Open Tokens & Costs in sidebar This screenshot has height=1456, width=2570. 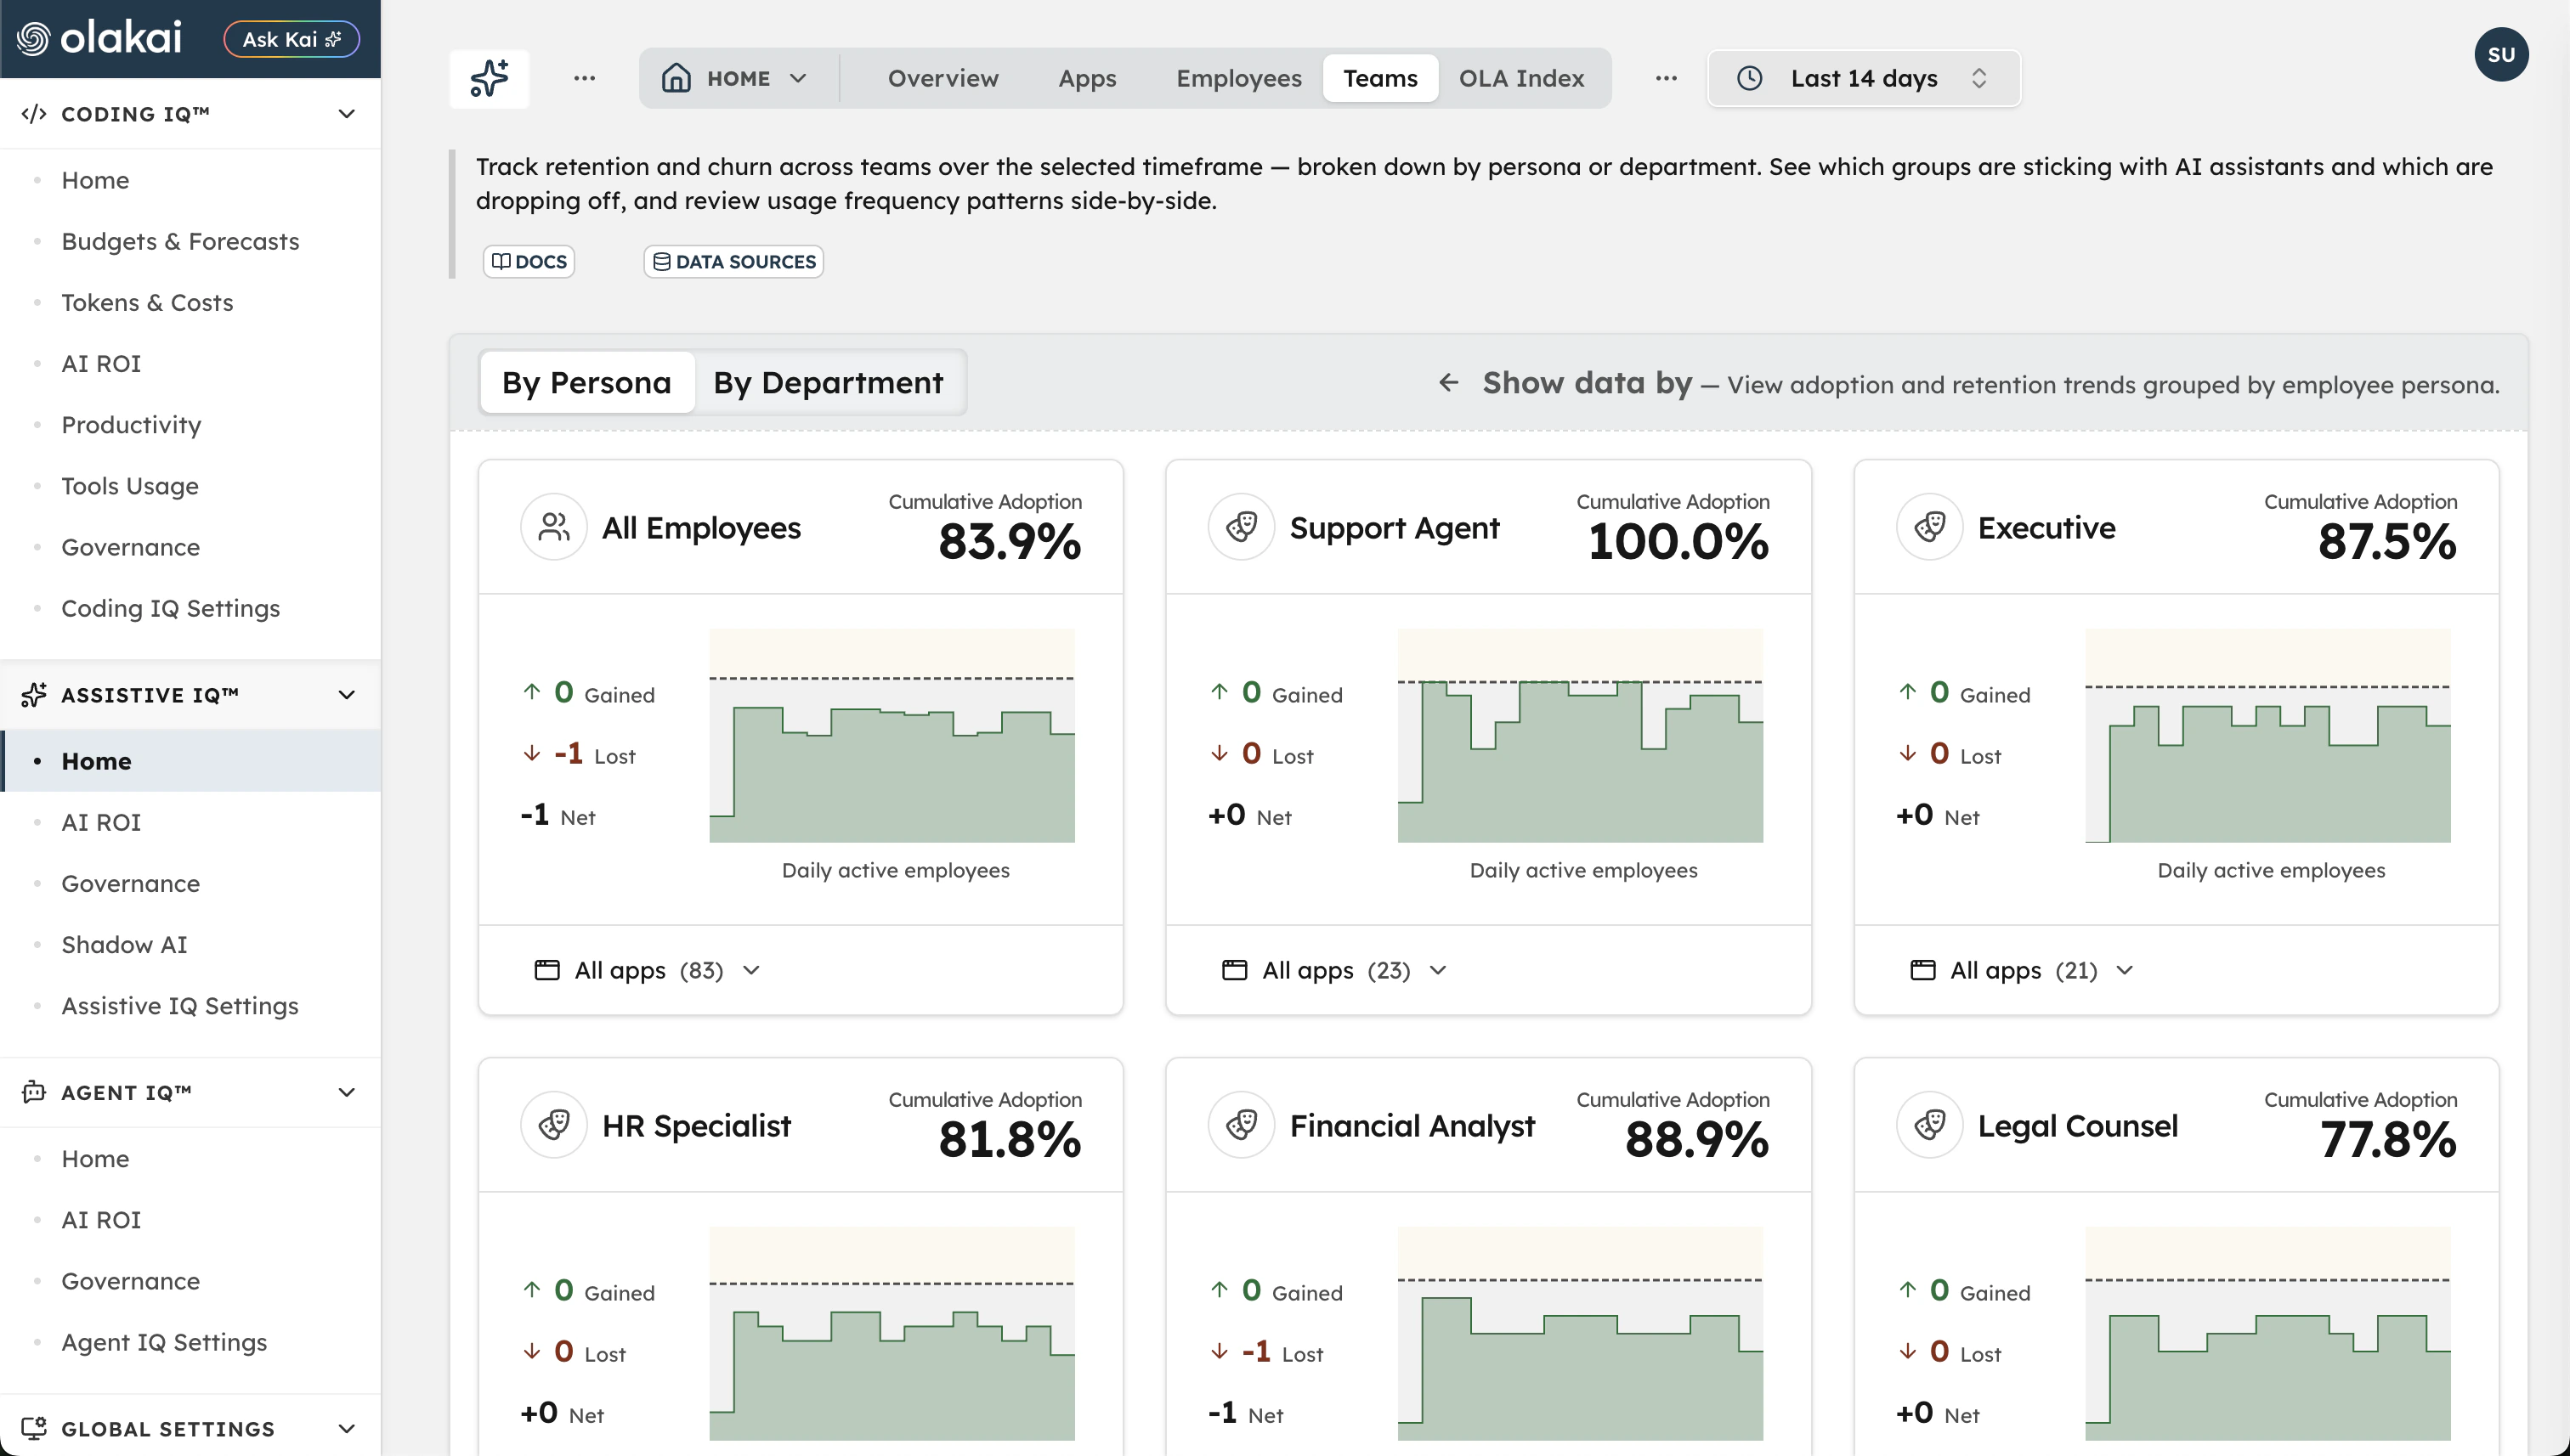147,302
